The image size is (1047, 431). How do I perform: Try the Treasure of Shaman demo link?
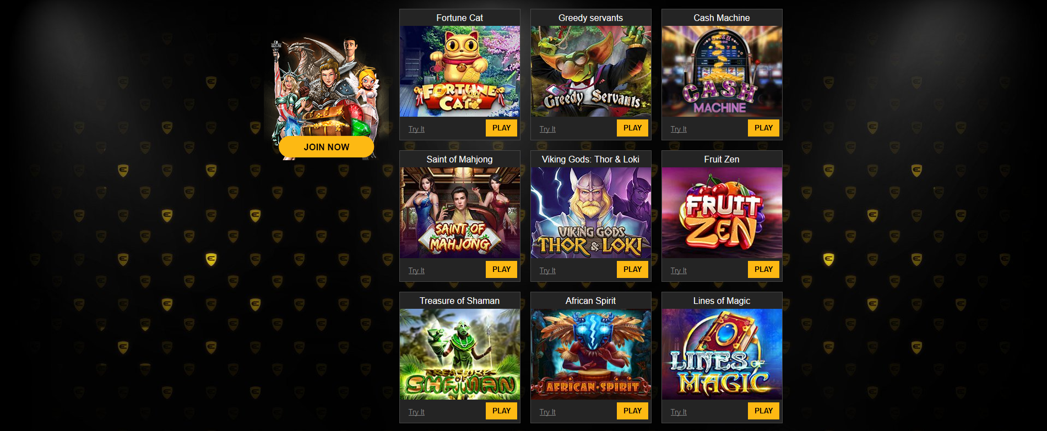(x=416, y=412)
